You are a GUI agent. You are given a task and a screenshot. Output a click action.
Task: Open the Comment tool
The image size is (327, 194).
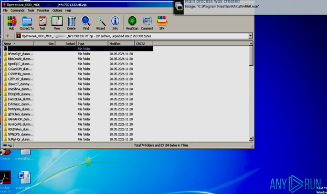click(147, 23)
